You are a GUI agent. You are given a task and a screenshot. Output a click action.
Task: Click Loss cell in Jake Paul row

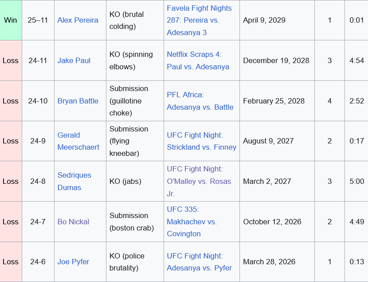11,61
